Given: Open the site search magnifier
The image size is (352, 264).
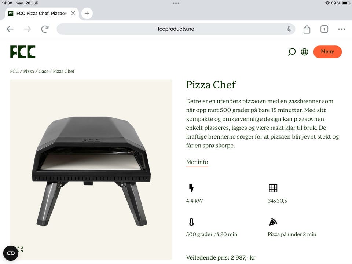Looking at the screenshot, I should click(x=292, y=52).
